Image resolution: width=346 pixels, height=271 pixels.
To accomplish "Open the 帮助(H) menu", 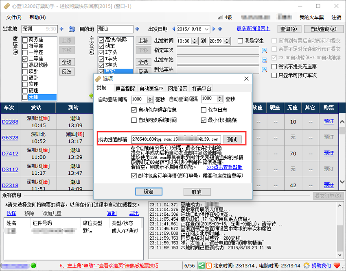I will [37, 17].
